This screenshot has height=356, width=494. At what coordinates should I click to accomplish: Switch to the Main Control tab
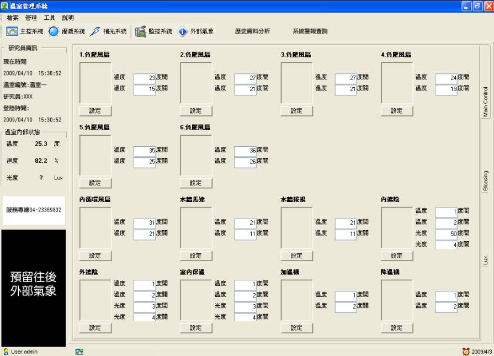point(485,102)
